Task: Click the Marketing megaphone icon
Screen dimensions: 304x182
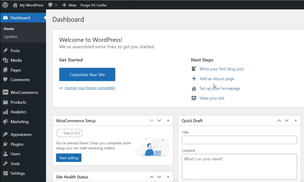Action: click(6, 121)
